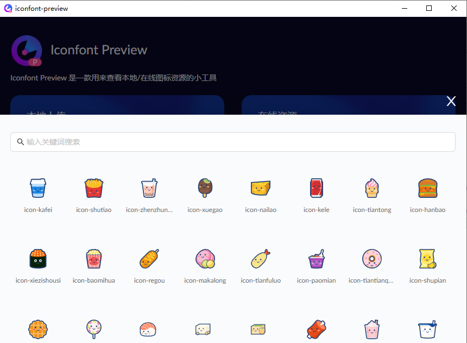Select the icon-nailao cheese icon
467x343 pixels.
[x=261, y=188]
